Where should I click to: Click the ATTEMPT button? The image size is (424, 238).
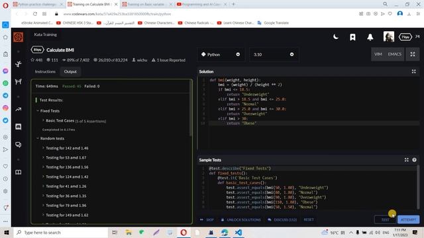coord(408,219)
